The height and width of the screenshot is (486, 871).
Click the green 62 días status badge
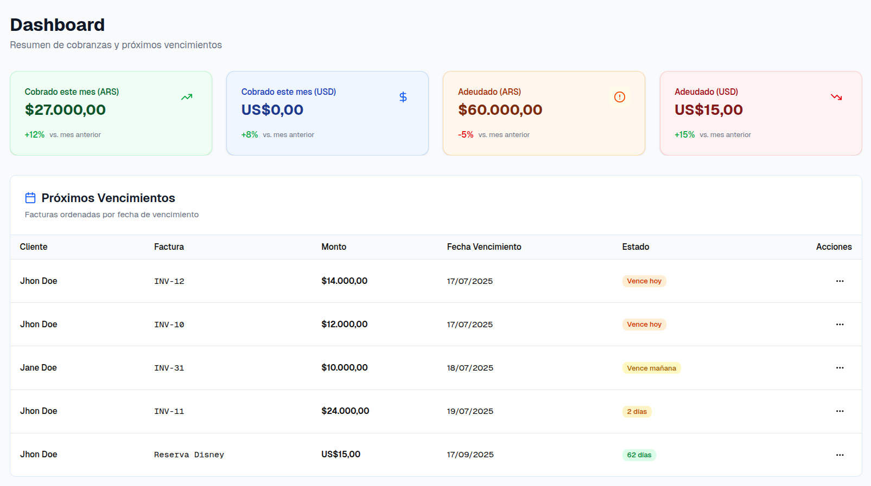pyautogui.click(x=639, y=455)
